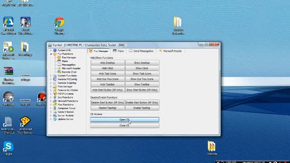Screen dimensions: 290x163
Task: Click the Spy Functions icon
Action: 55,97
